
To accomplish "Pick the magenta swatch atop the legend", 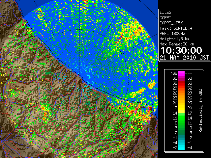I will (181, 73).
